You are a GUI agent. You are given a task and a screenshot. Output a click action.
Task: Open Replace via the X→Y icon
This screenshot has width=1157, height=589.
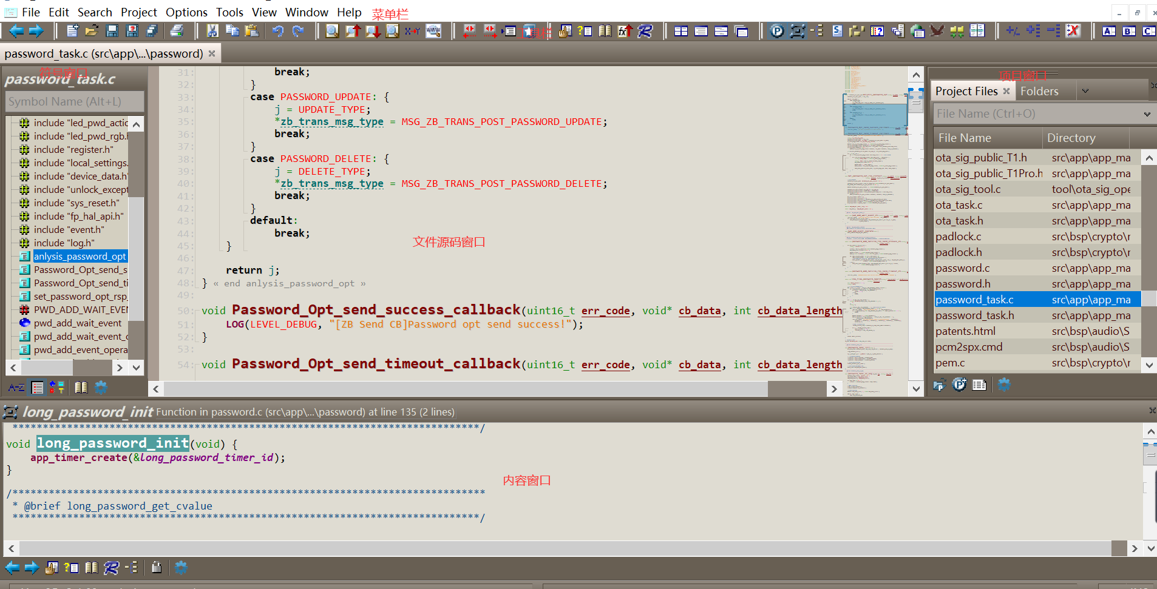coord(413,31)
